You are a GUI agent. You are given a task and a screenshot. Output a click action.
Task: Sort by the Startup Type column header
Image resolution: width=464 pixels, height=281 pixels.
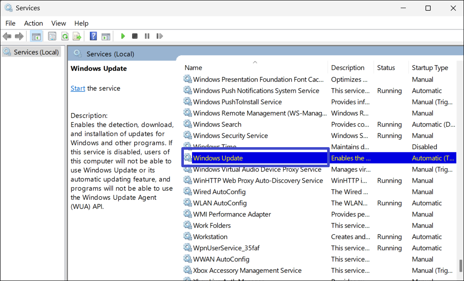pyautogui.click(x=430, y=68)
